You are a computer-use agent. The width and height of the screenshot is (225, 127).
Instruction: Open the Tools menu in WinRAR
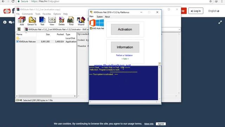38,14
